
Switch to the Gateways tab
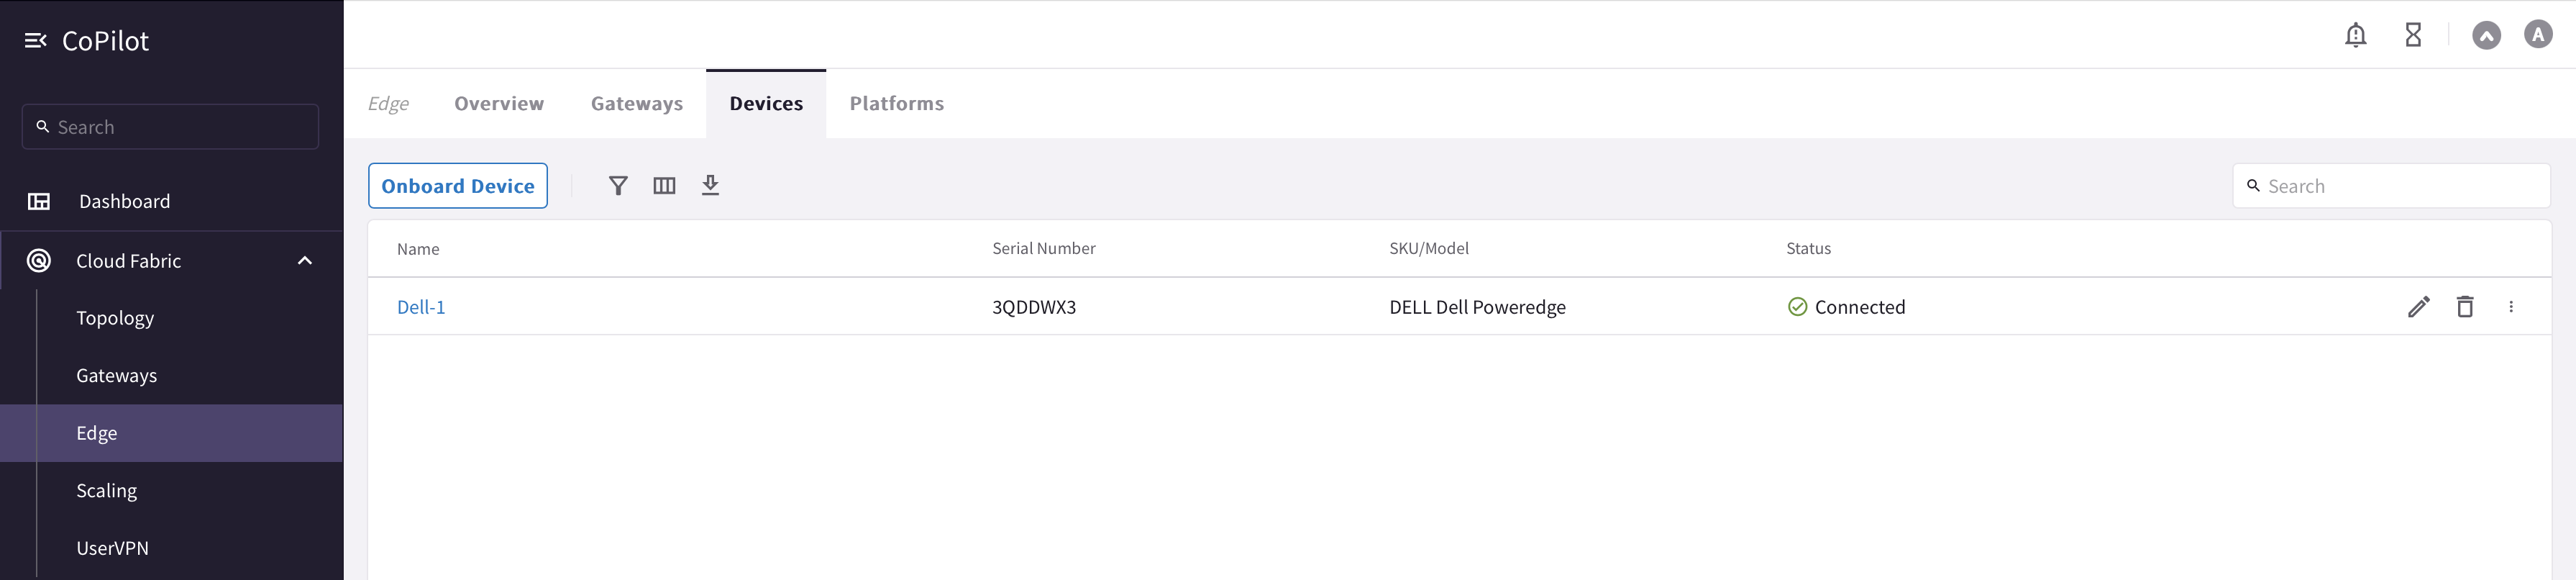click(637, 103)
